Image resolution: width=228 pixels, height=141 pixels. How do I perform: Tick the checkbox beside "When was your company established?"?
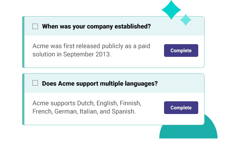coord(35,26)
